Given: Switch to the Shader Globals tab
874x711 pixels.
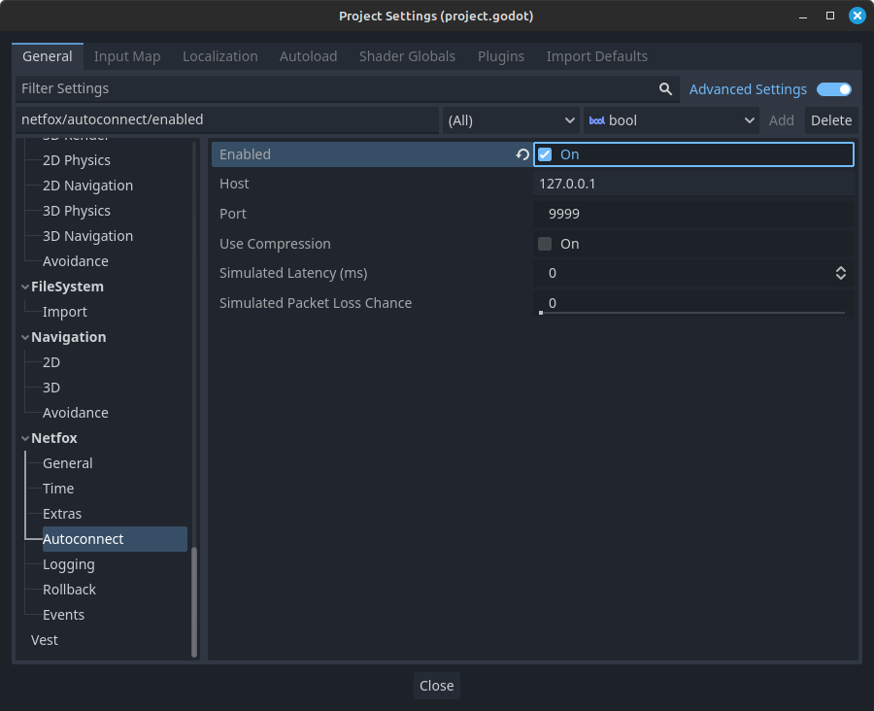Looking at the screenshot, I should coord(407,55).
